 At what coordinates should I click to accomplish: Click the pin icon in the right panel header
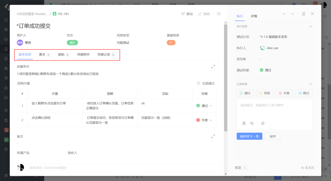tap(303, 14)
